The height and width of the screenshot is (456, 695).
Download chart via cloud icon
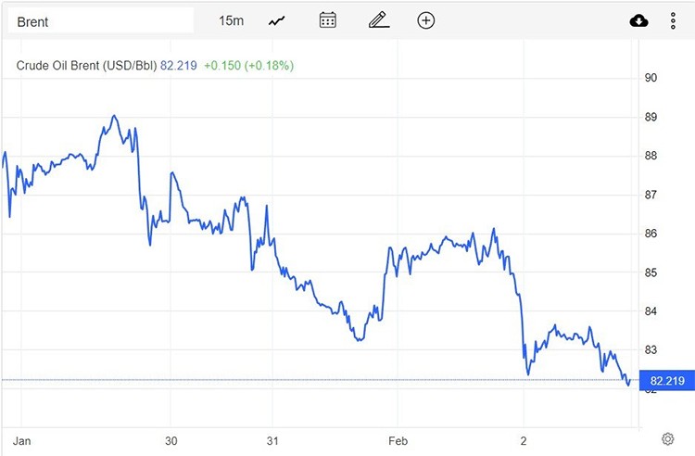pos(639,20)
